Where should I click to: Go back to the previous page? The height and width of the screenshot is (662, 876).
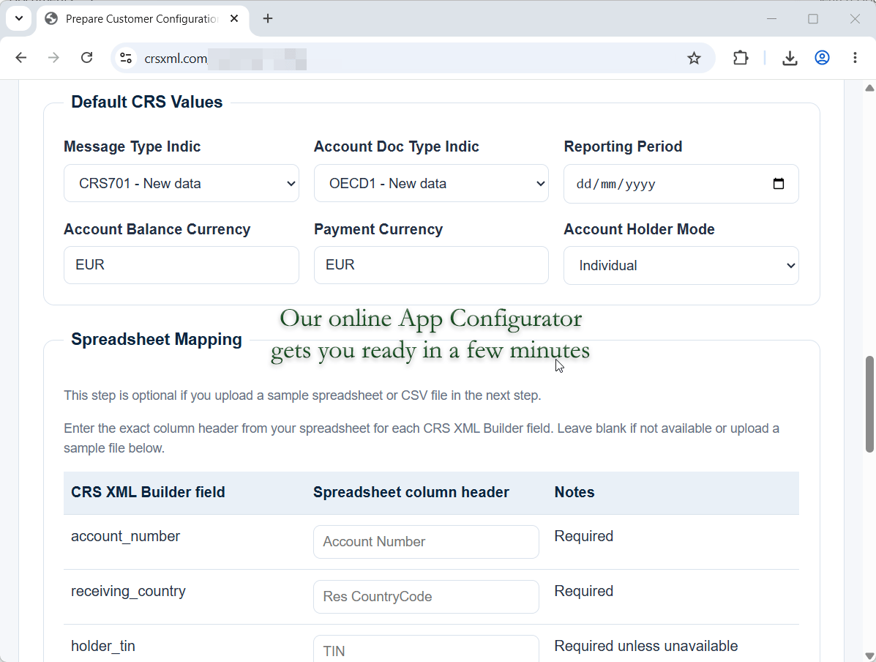[x=21, y=58]
